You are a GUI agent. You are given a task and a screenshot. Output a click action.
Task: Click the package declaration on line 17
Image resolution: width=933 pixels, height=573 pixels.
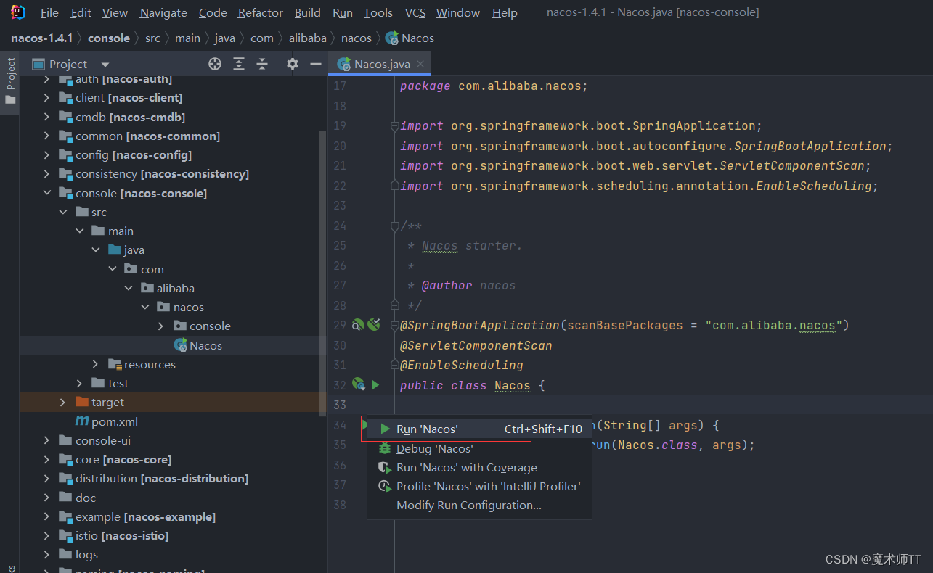pyautogui.click(x=494, y=86)
